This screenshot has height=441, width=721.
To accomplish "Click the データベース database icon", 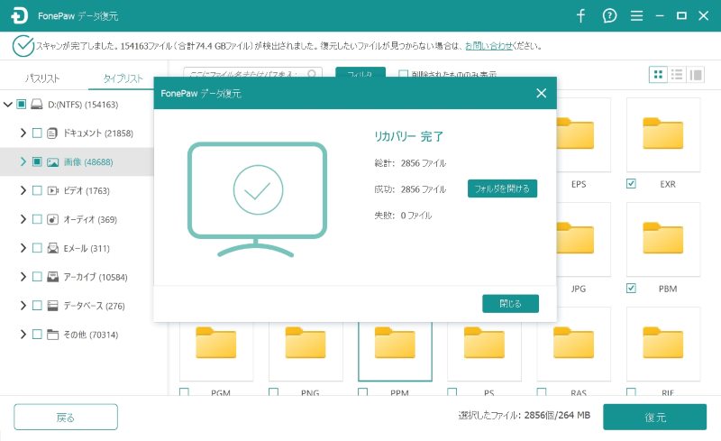I will click(53, 306).
